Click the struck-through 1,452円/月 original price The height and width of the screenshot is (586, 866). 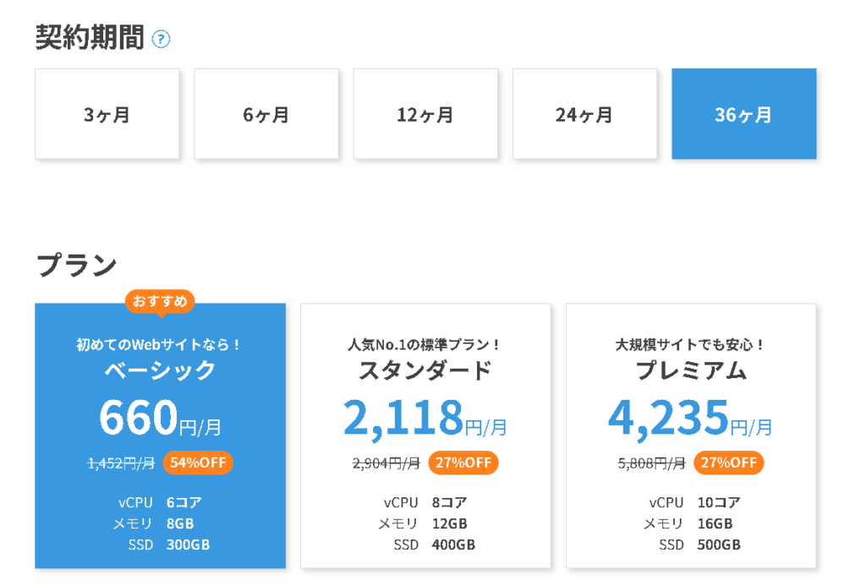(122, 463)
